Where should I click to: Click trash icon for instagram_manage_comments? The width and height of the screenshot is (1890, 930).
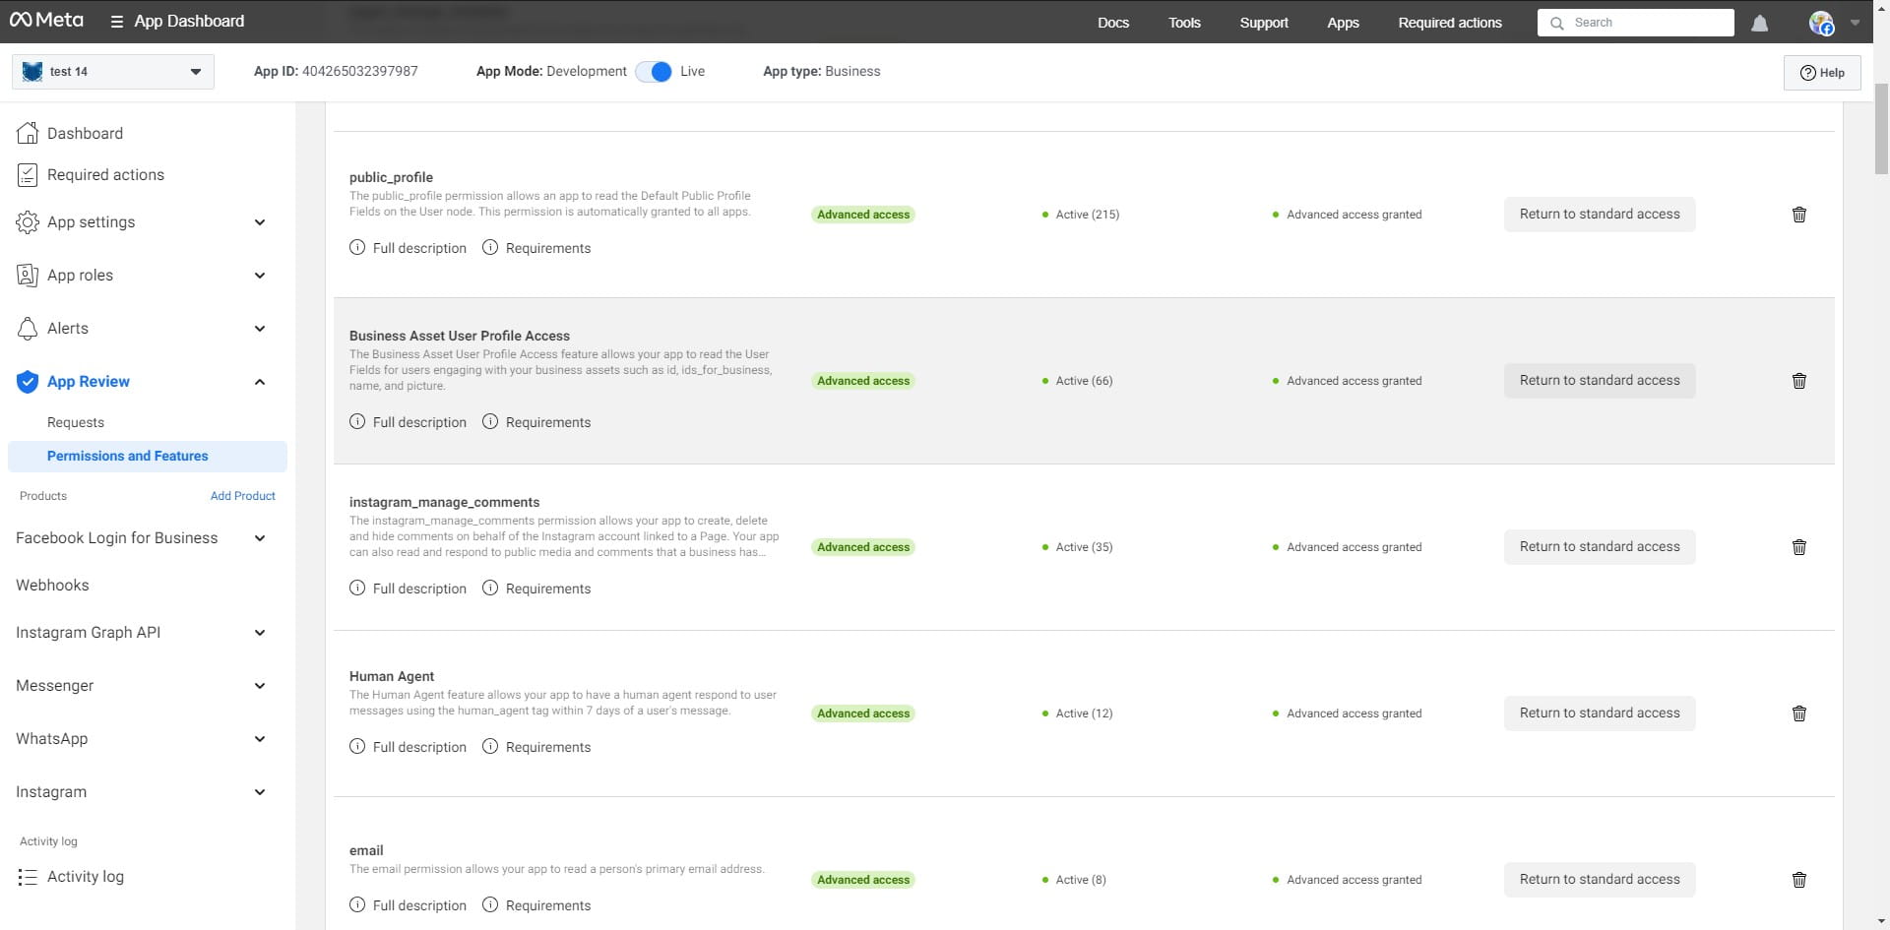click(x=1798, y=547)
